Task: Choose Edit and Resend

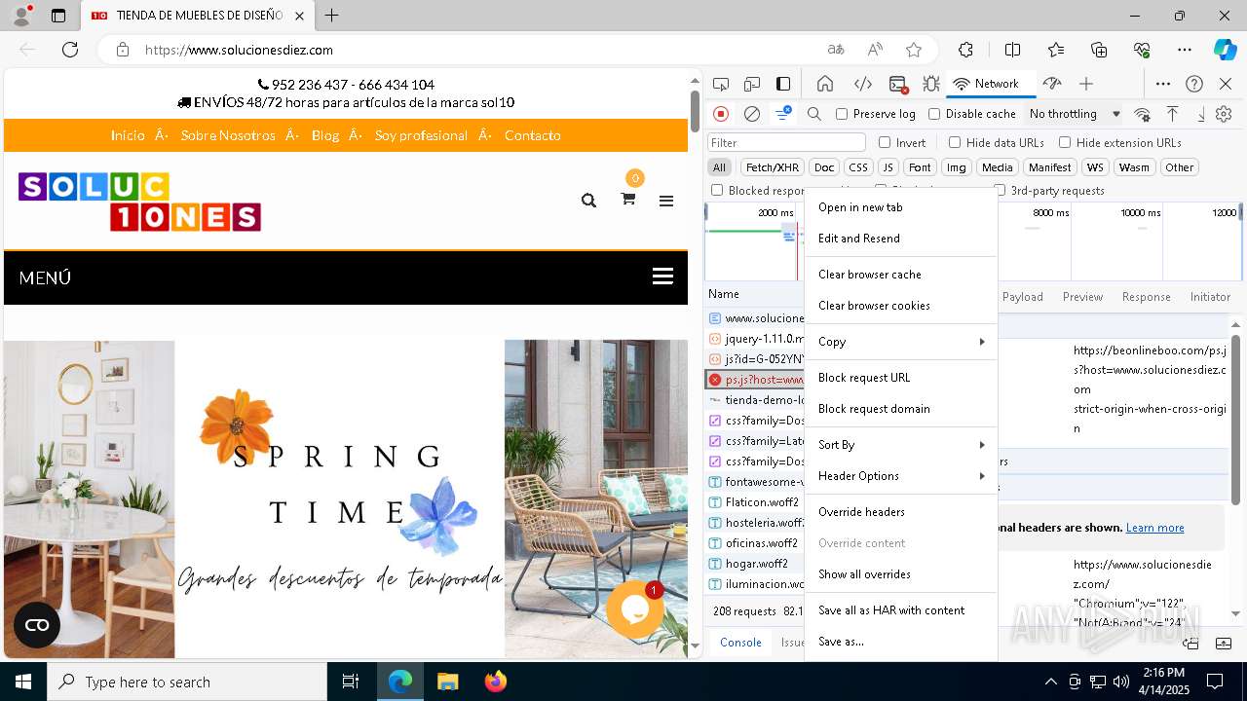Action: point(901,239)
